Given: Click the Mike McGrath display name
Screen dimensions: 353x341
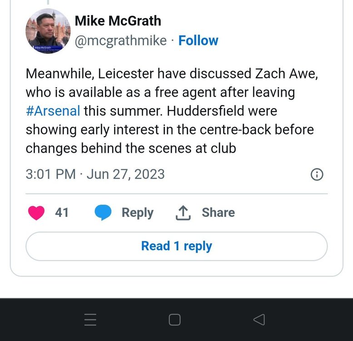Looking at the screenshot, I should (118, 21).
